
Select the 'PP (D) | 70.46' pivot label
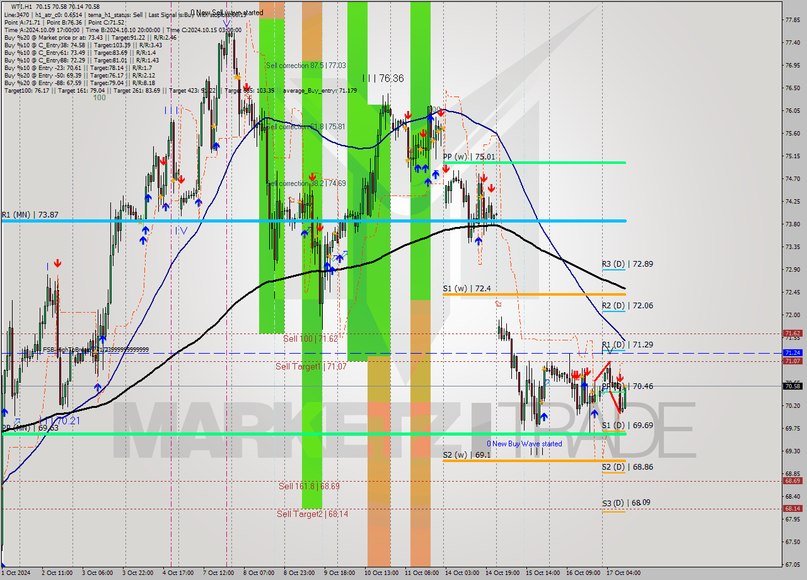(x=627, y=386)
